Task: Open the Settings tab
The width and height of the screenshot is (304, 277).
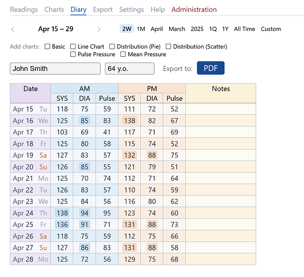Action: coord(131,9)
